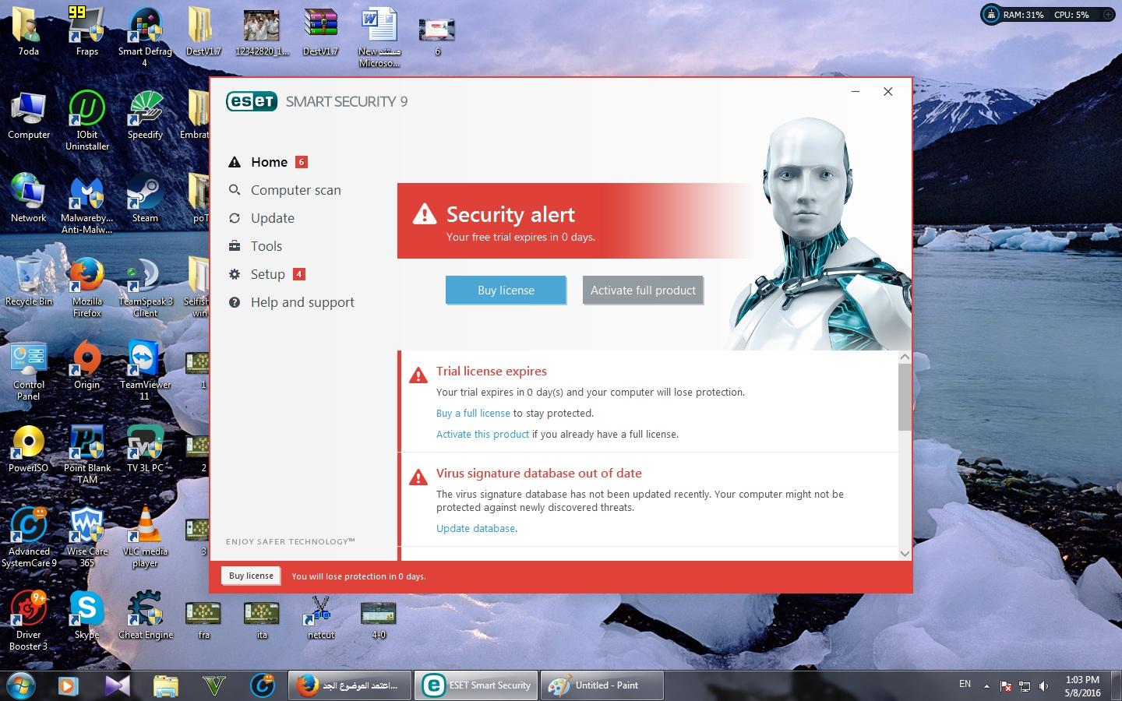This screenshot has height=701, width=1122.
Task: Select the TV 3L PC icon
Action: pos(145,448)
